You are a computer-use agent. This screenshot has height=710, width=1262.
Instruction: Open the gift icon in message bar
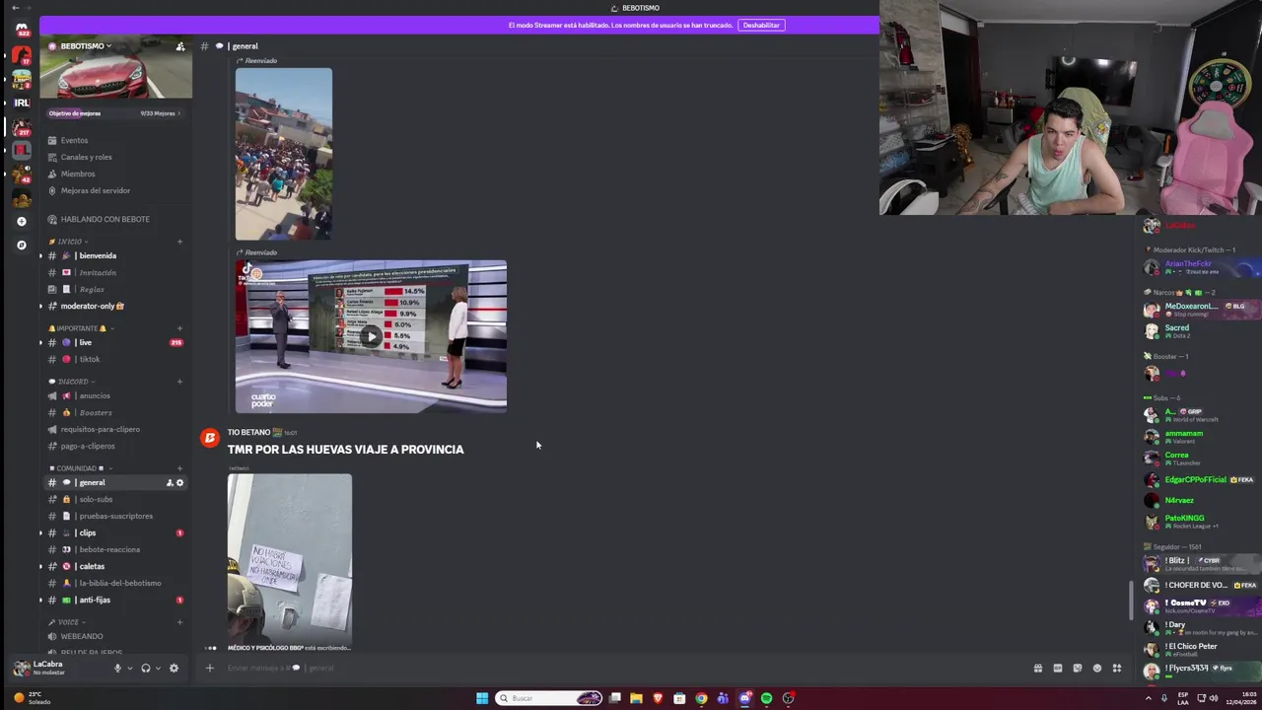pos(1037,668)
